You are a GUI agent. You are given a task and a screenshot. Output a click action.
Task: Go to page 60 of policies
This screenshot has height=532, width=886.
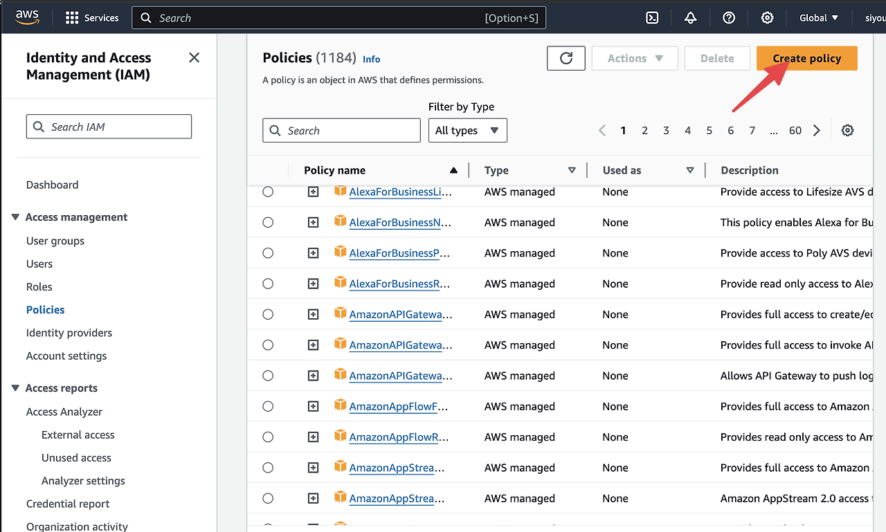[795, 130]
